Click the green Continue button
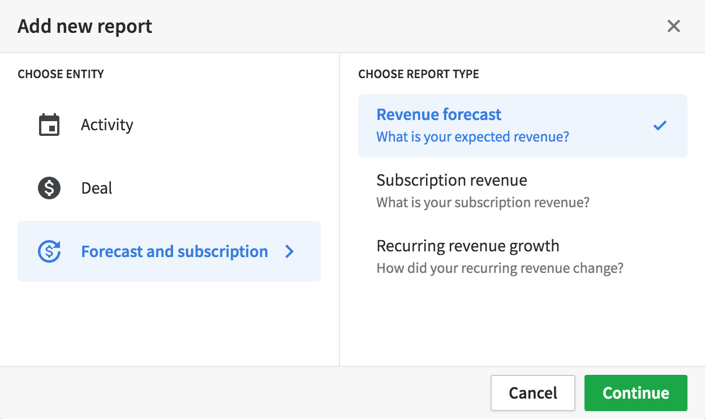This screenshot has width=705, height=419. (636, 393)
